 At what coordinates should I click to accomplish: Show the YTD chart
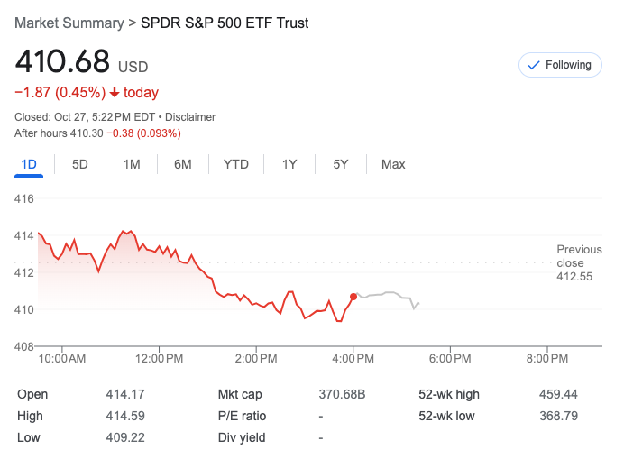(x=236, y=164)
